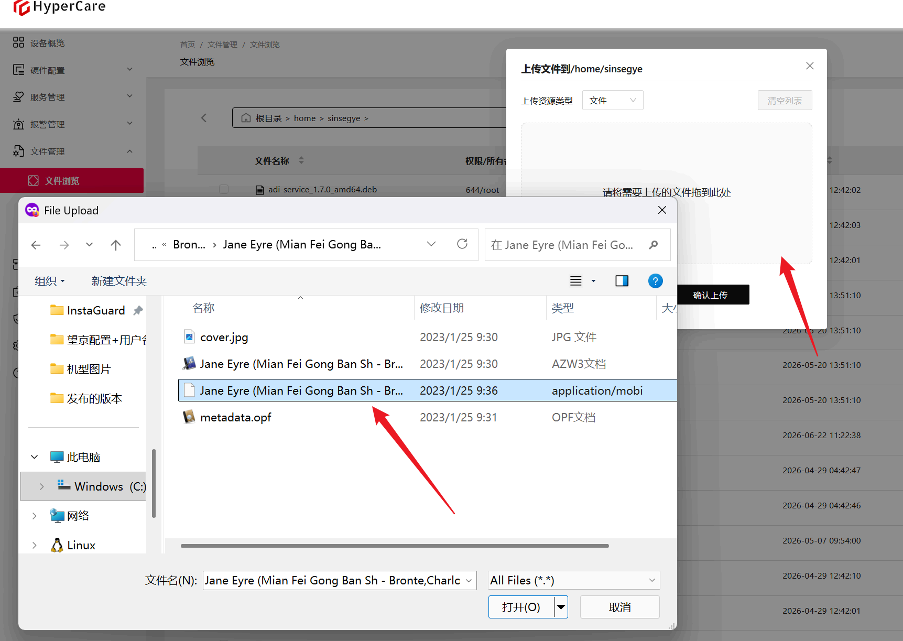
Task: Toggle the preview pane
Action: tap(622, 281)
